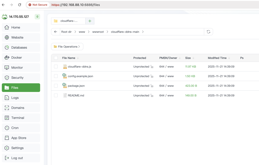This screenshot has width=259, height=165.
Task: Click the refresh directory icon
Action: 208,32
